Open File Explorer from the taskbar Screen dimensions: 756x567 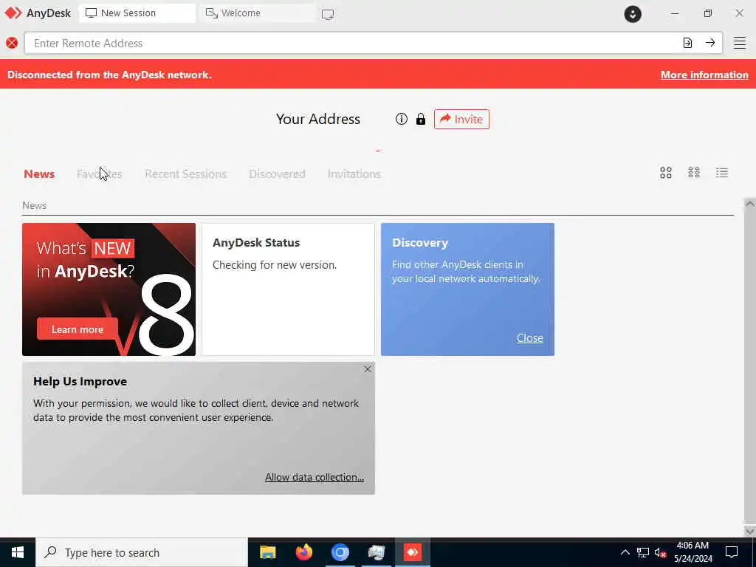(267, 552)
